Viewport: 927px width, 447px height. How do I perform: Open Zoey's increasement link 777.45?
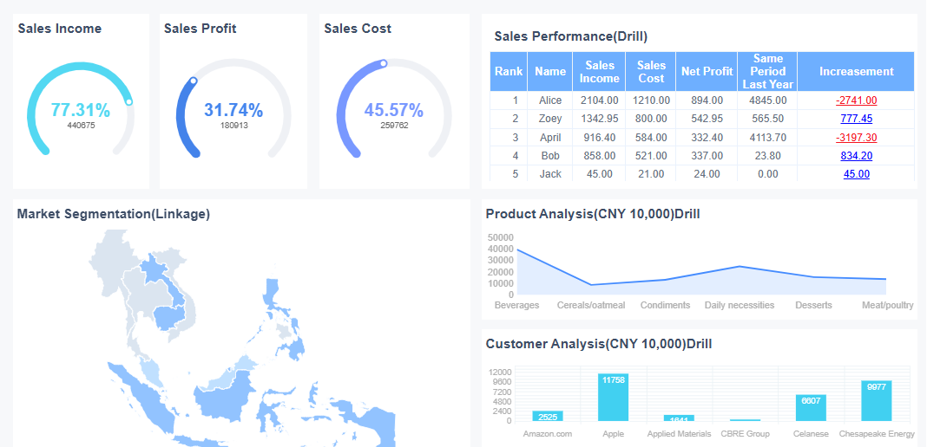(x=856, y=119)
